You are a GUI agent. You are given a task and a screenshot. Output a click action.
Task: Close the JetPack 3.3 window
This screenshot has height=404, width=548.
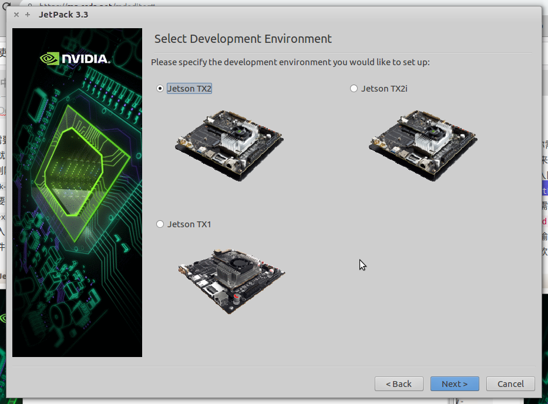point(16,15)
